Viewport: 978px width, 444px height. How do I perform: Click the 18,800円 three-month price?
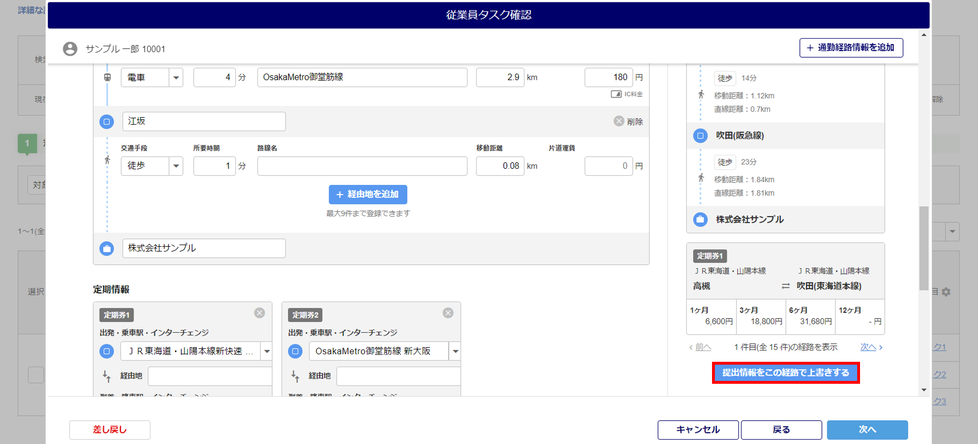766,322
